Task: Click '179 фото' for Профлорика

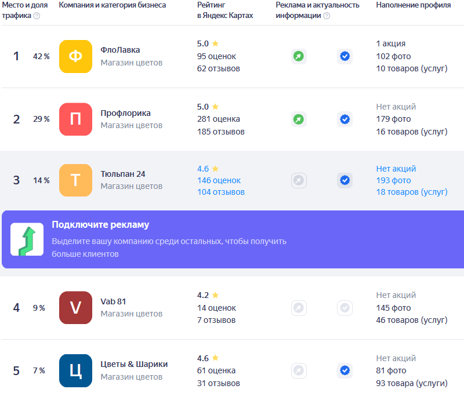Action: (393, 119)
